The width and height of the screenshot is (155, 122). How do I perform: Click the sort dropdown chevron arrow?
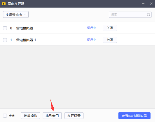pyautogui.click(x=25, y=14)
